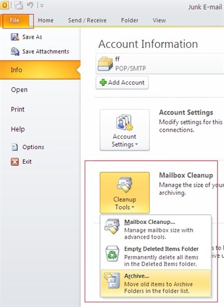Click the Account Settings people-gear icon
Screen dimensions: 224x307
pos(124,122)
